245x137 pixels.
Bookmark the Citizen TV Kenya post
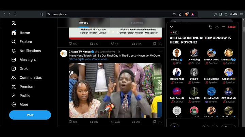[154, 122]
